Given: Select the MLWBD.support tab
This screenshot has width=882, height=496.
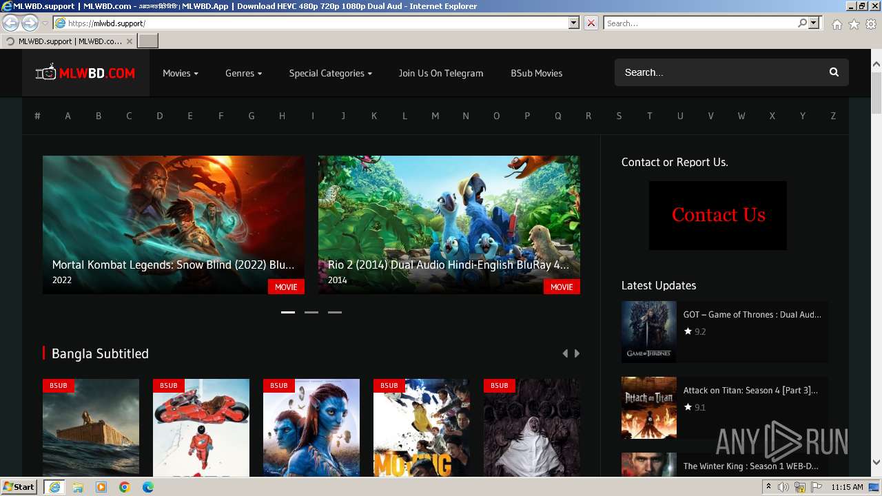Looking at the screenshot, I should 69,41.
